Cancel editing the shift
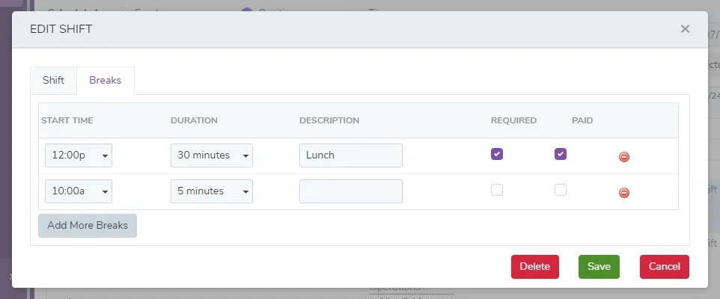Image resolution: width=720 pixels, height=299 pixels. point(665,267)
